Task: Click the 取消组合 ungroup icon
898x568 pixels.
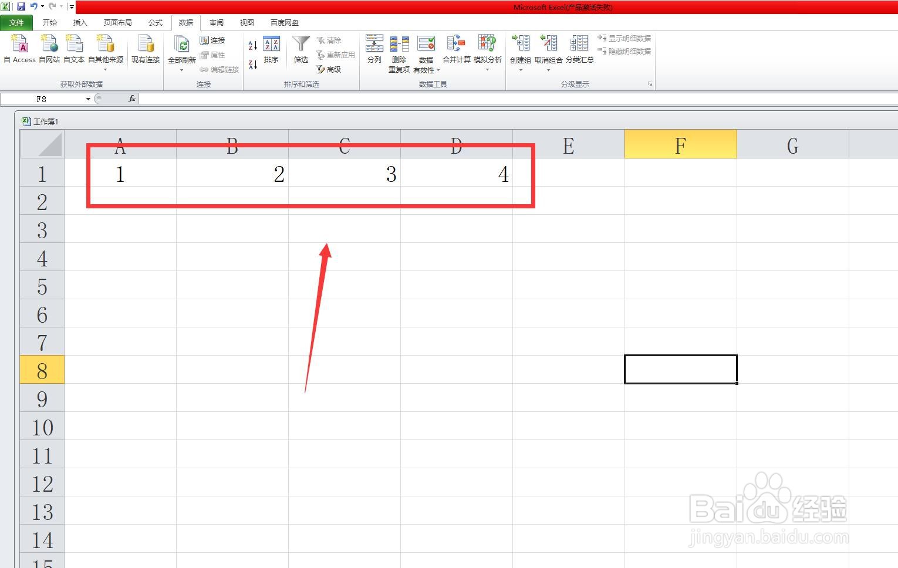Action: pyautogui.click(x=549, y=43)
